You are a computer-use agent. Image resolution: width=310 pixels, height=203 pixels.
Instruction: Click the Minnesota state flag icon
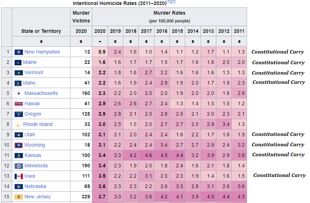[x=19, y=166]
